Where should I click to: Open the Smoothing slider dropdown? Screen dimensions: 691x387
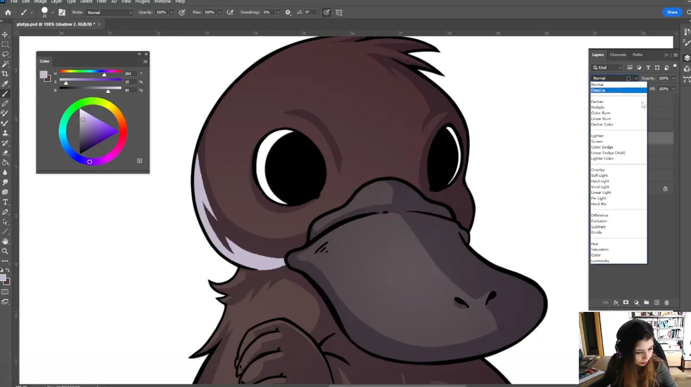pyautogui.click(x=278, y=12)
